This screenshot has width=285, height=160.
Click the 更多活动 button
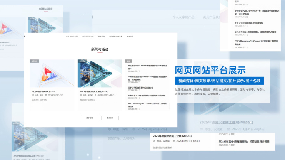(x=90, y=118)
